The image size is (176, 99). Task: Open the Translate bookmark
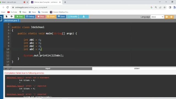[43, 12]
